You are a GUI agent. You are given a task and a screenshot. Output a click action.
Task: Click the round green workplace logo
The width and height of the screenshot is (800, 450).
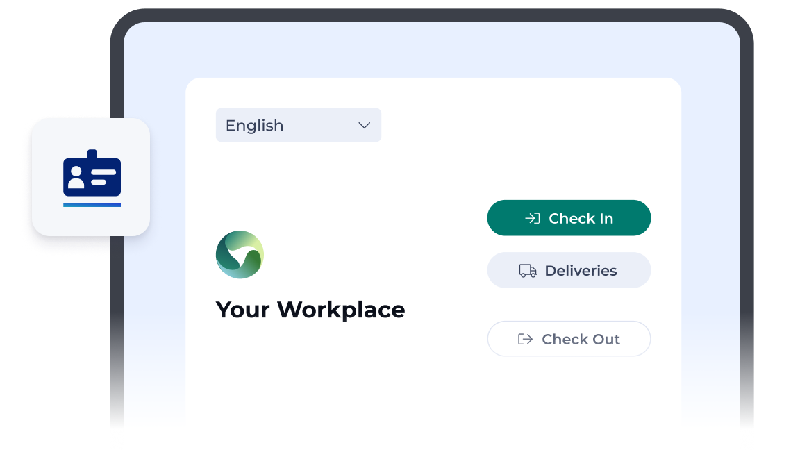click(240, 255)
